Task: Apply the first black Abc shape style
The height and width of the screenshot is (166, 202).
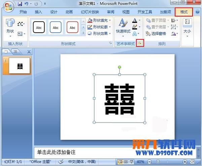Action: 39,27
